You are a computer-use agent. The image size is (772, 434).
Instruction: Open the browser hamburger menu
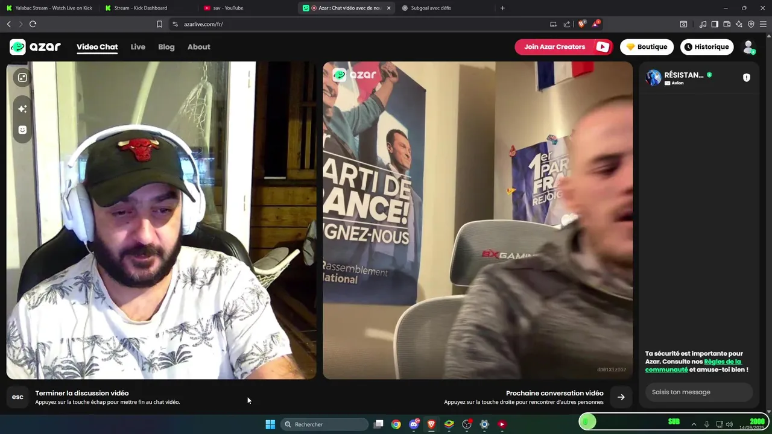pos(763,24)
